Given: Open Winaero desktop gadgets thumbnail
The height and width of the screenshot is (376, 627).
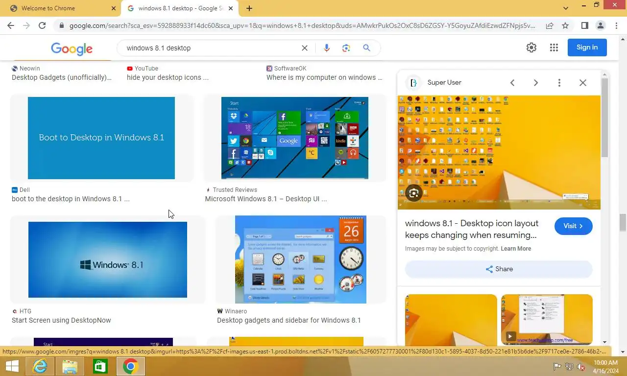Looking at the screenshot, I should click(301, 259).
